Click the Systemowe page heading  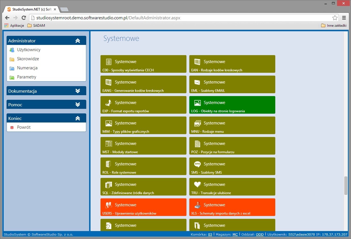tap(121, 38)
